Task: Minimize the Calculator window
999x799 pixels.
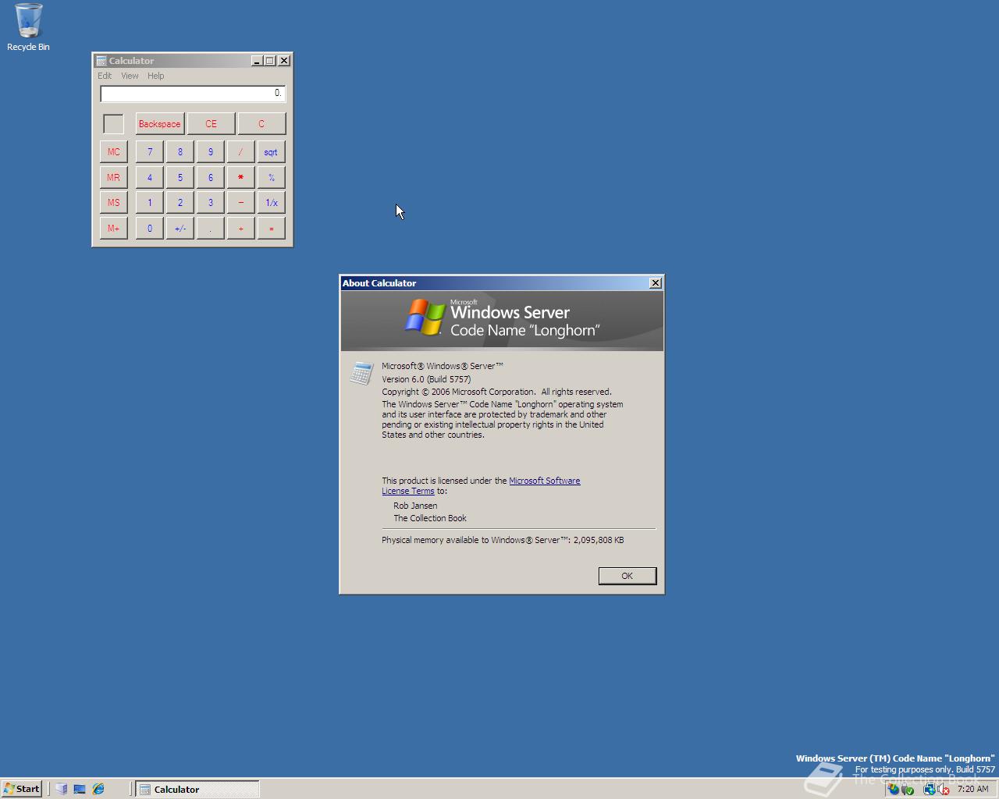Action: (257, 61)
